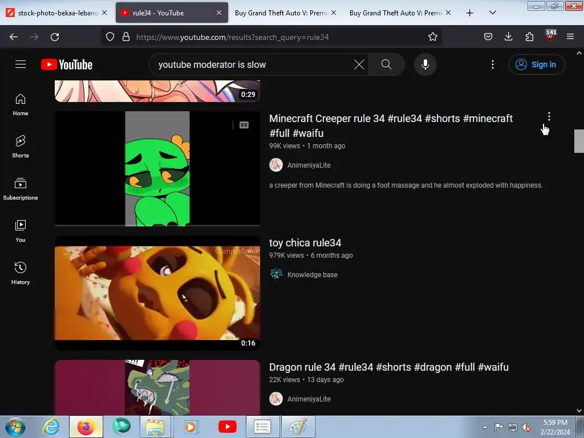Click the page vertical scrollbar thumb
Screen dimensions: 584x438
[579, 141]
